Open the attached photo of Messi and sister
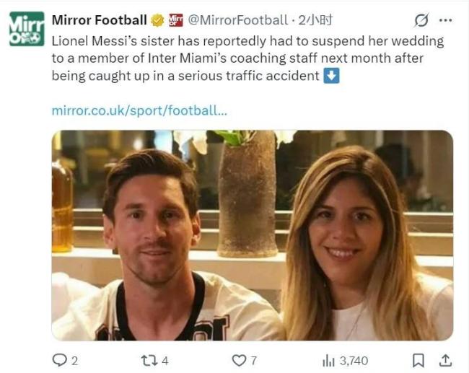 coord(252,234)
